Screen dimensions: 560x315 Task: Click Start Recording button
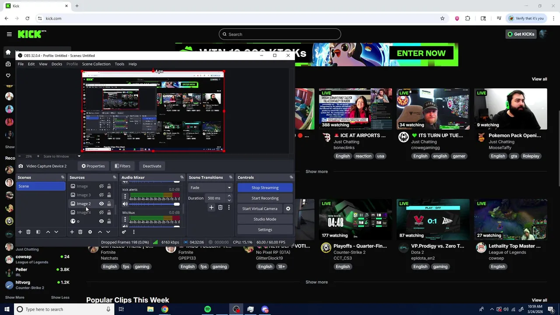coord(265,198)
